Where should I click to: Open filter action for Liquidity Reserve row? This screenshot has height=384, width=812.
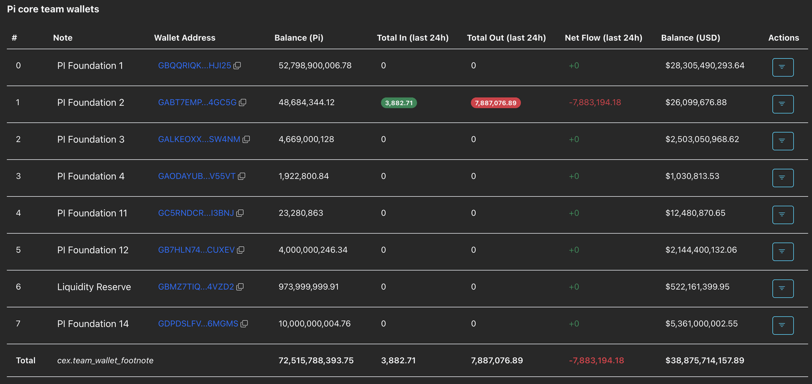click(782, 288)
